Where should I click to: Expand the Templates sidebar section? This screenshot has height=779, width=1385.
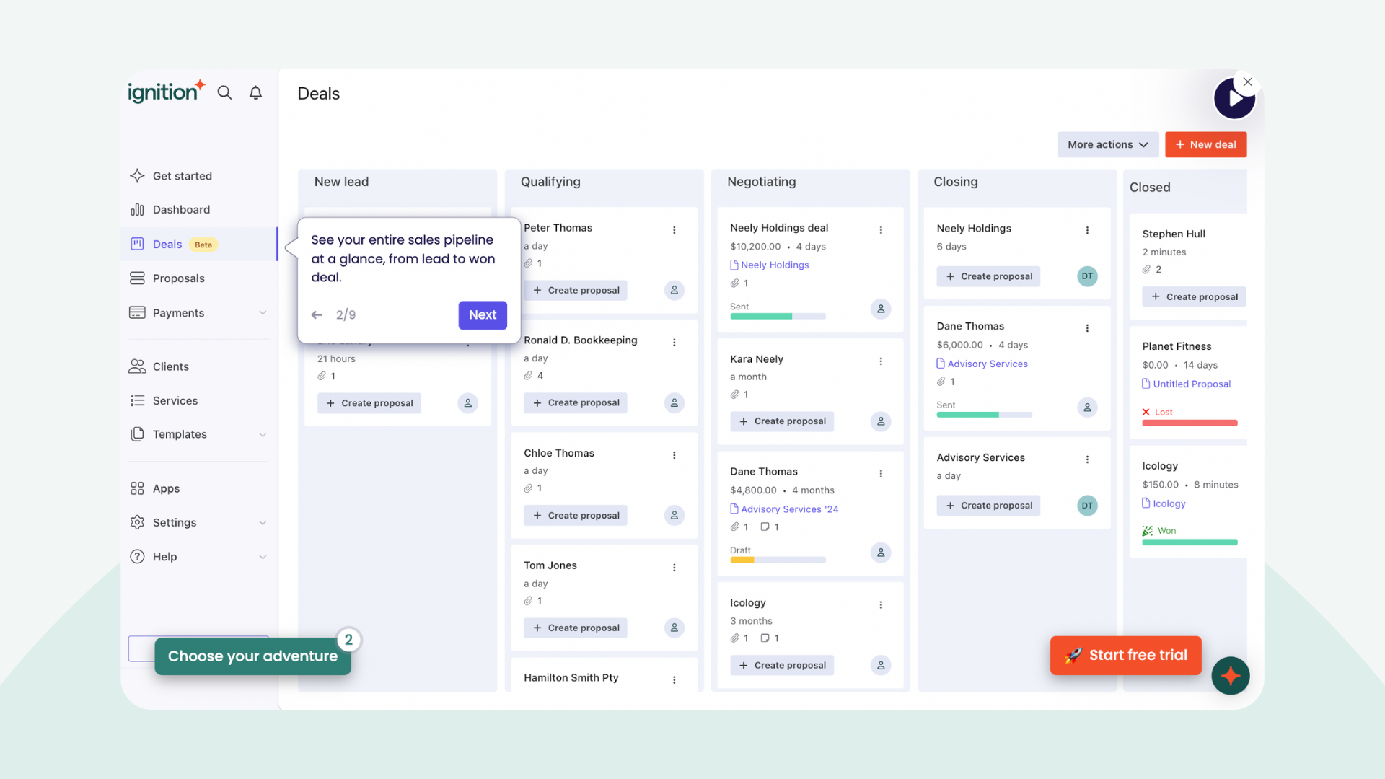click(263, 434)
